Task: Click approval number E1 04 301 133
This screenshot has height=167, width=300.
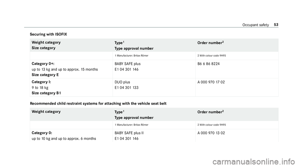Action: click(127, 88)
